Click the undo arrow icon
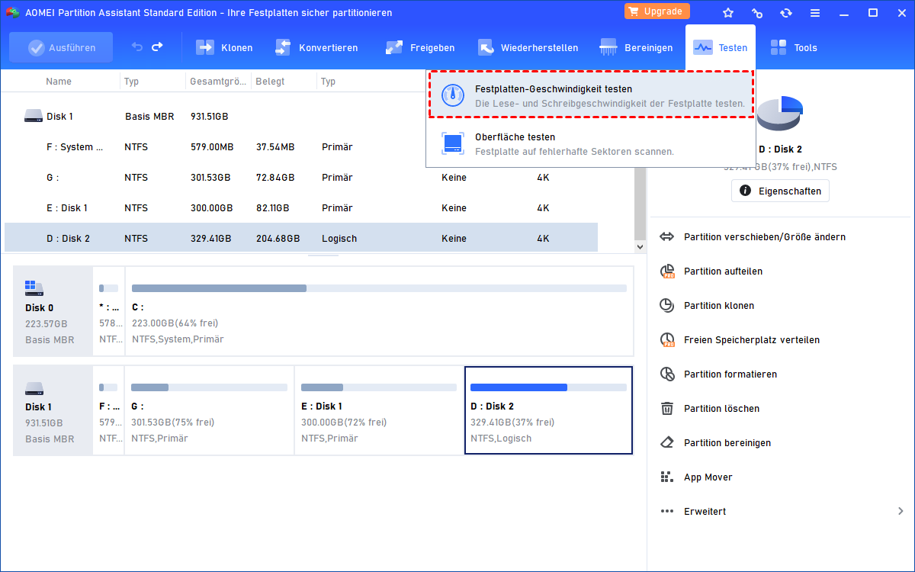 coord(137,47)
